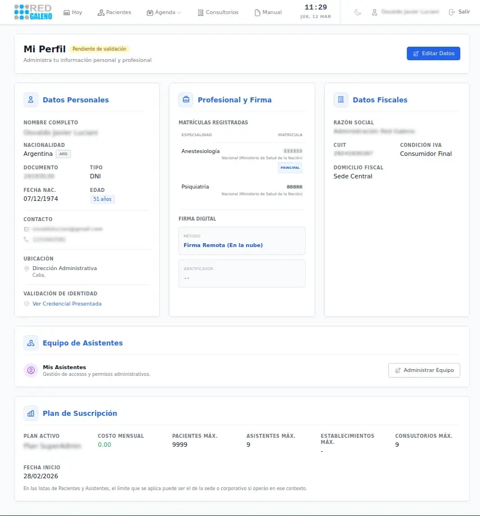Click the Pendiente de validación badge
The width and height of the screenshot is (480, 516).
click(100, 49)
